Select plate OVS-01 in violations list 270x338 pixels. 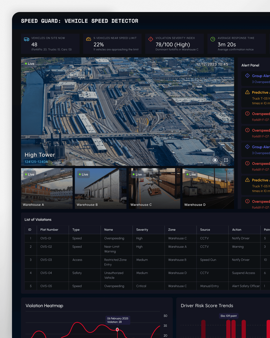[x=46, y=238]
